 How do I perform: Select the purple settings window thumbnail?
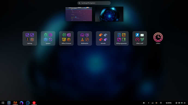pyautogui.click(x=79, y=14)
